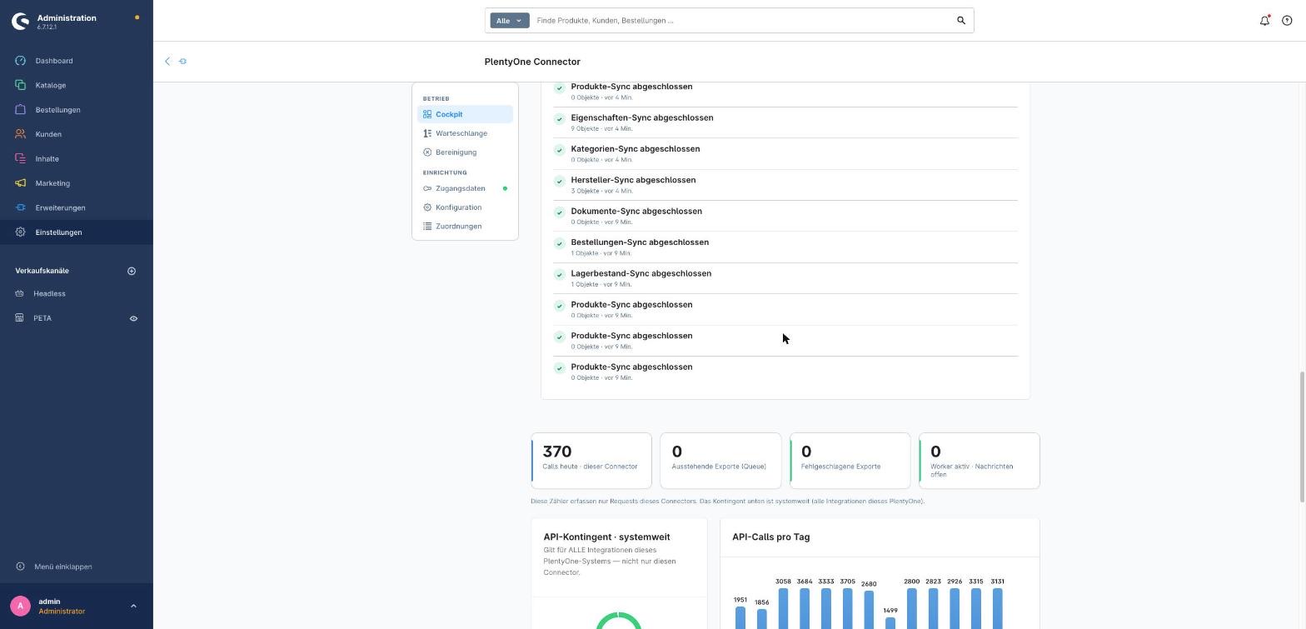Select the Kunden people icon
This screenshot has width=1306, height=629.
coord(20,134)
